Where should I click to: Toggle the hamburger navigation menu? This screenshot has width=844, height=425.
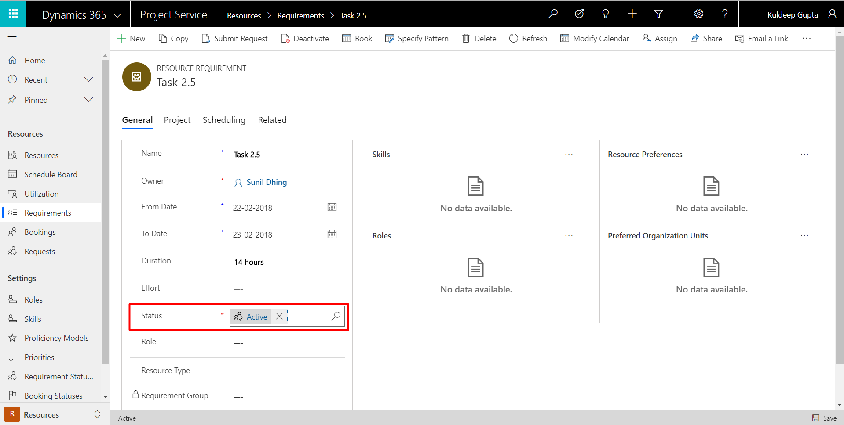tap(12, 39)
